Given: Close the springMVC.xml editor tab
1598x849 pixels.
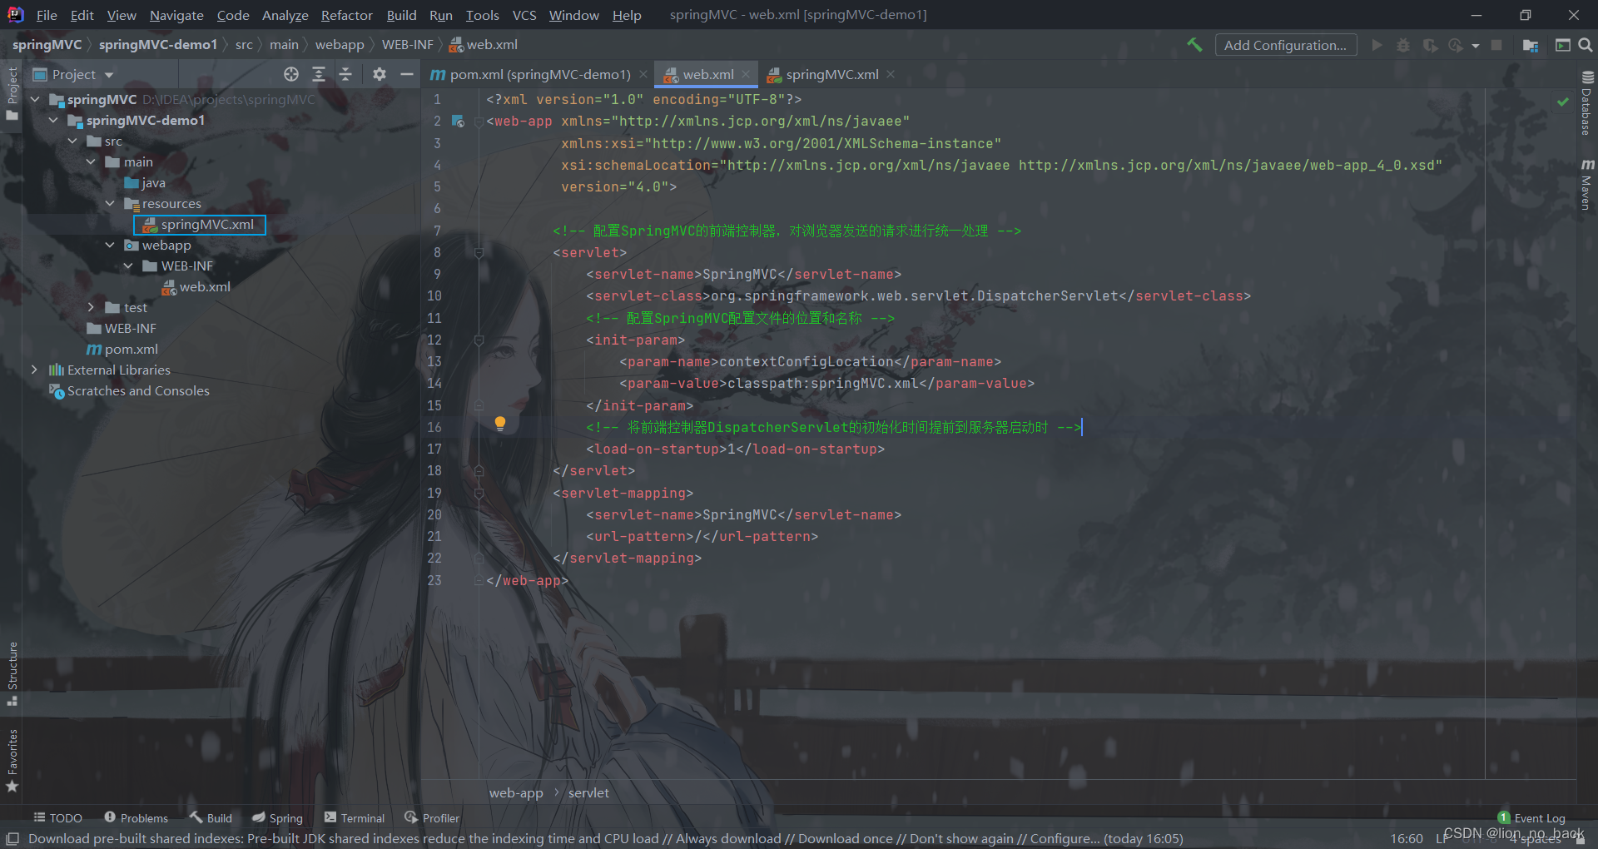Looking at the screenshot, I should coord(891,74).
